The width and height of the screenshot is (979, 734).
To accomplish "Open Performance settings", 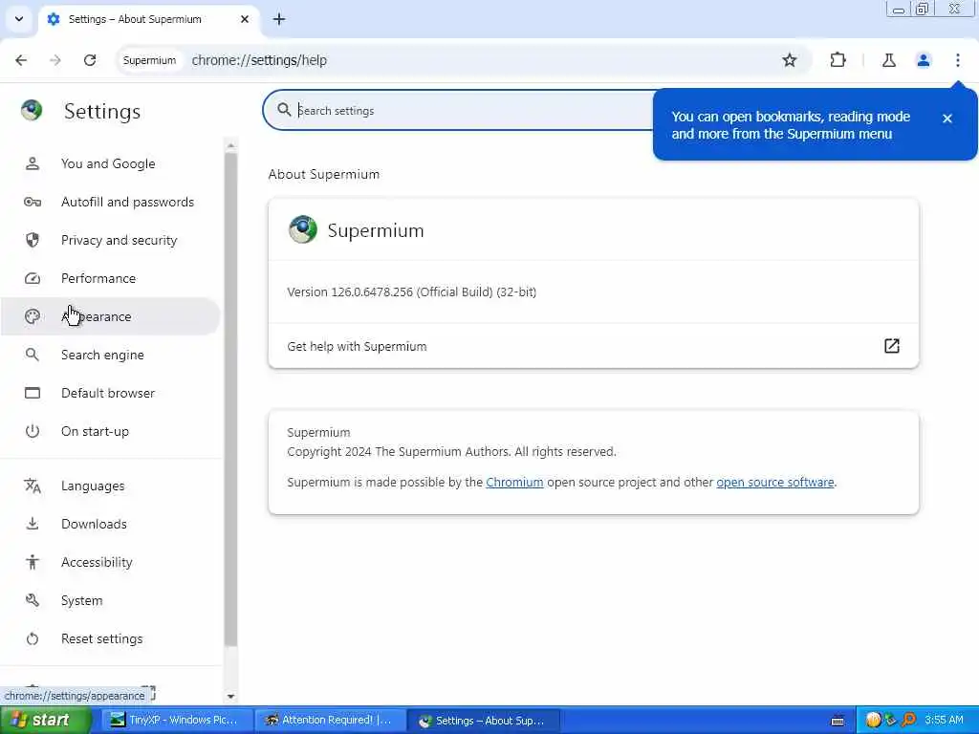I will (110, 278).
